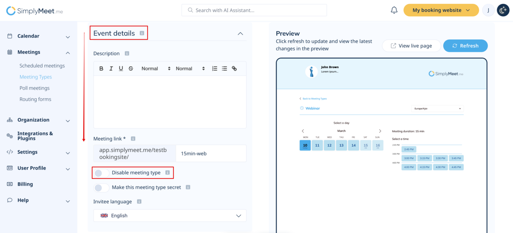Click the underline formatting icon
This screenshot has height=233, width=513.
click(x=121, y=69)
